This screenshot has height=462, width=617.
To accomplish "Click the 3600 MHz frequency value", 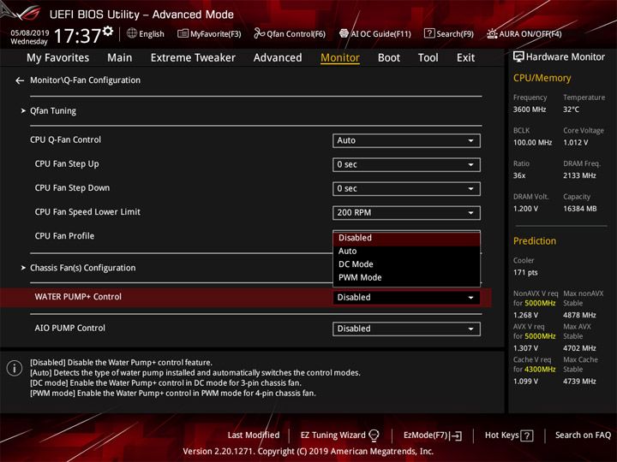I will coord(530,110).
